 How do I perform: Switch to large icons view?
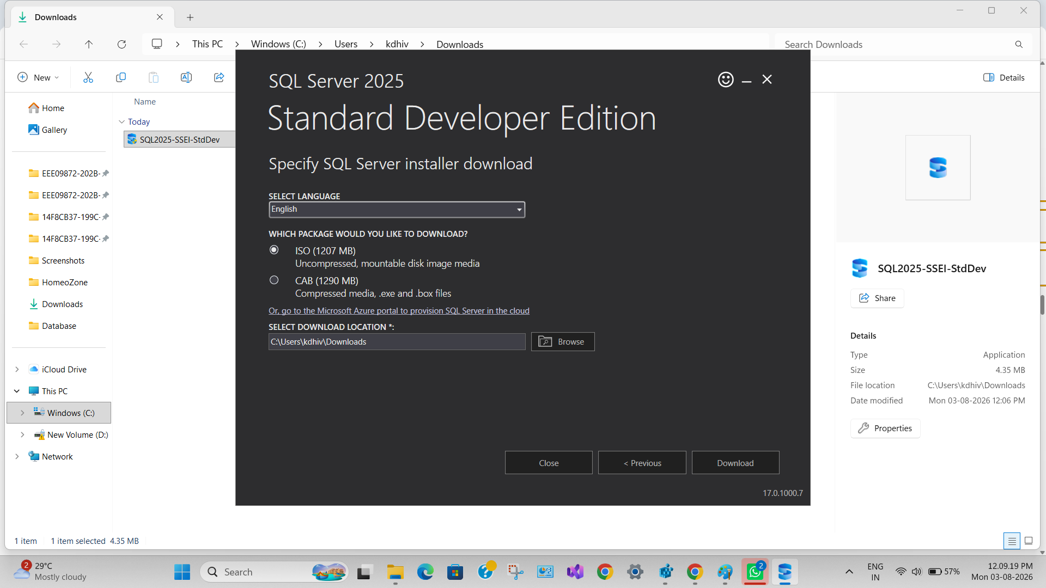tap(1029, 541)
